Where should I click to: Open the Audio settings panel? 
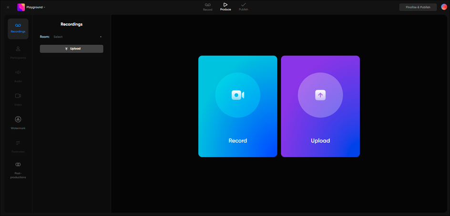point(18,76)
